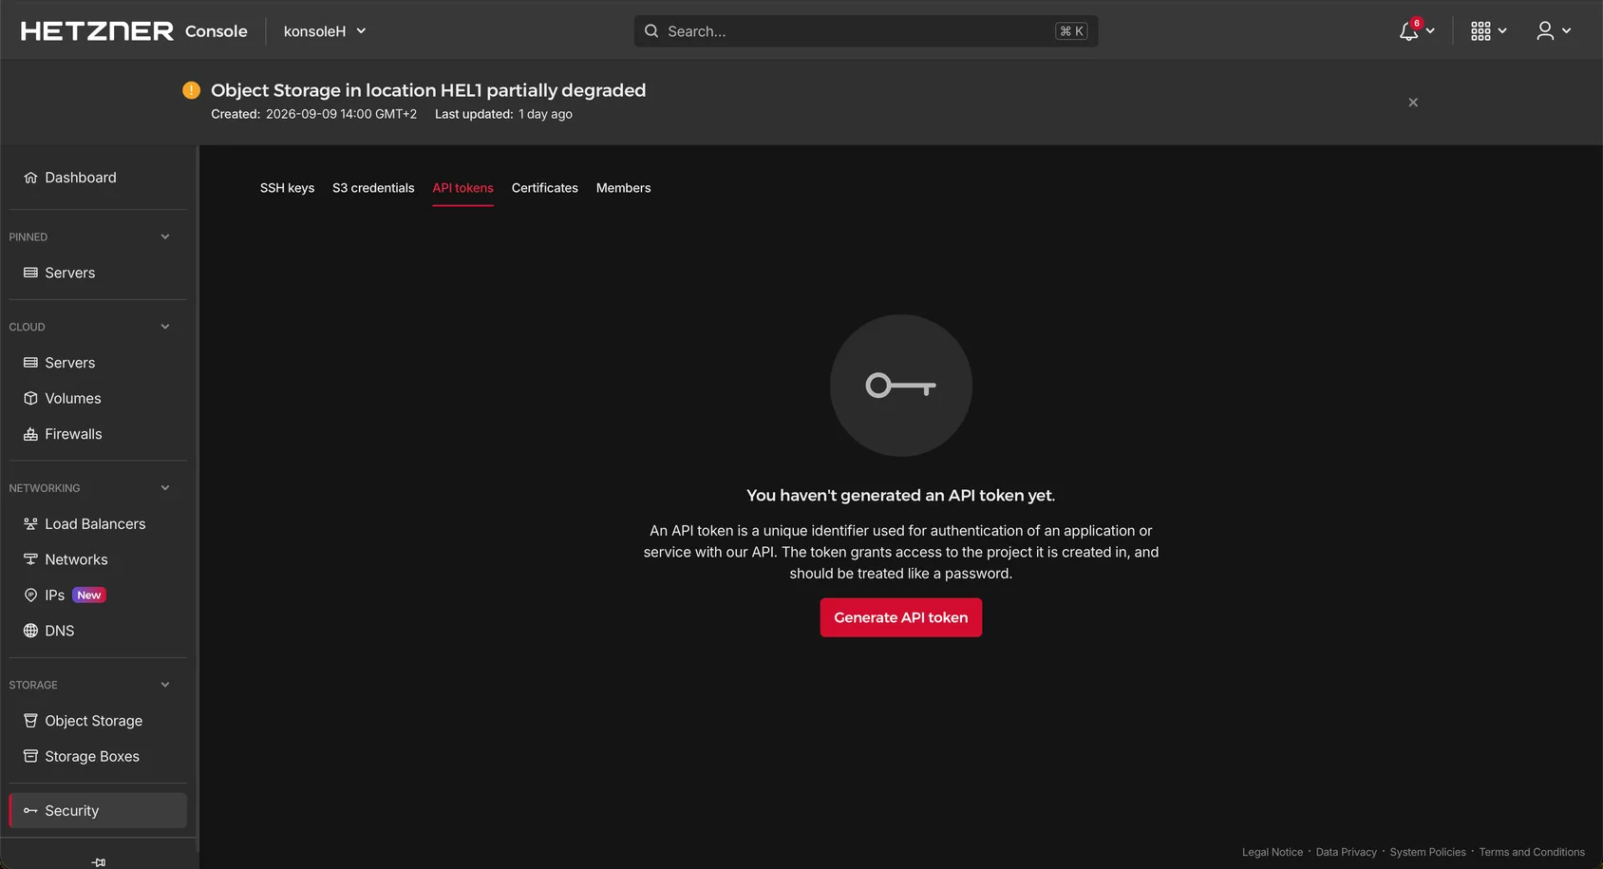This screenshot has height=869, width=1603.
Task: Switch to the S3 credentials tab
Action: (373, 188)
